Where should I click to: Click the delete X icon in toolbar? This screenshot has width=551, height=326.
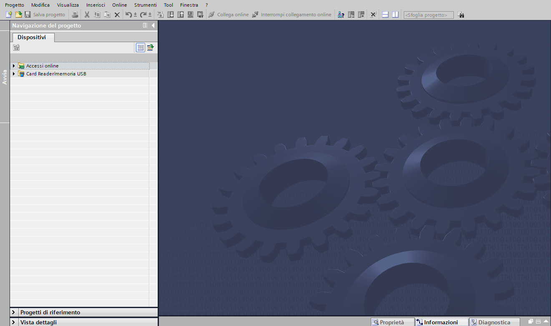(117, 15)
